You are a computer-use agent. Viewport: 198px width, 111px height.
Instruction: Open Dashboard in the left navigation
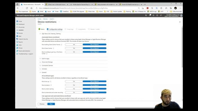pos(20,24)
